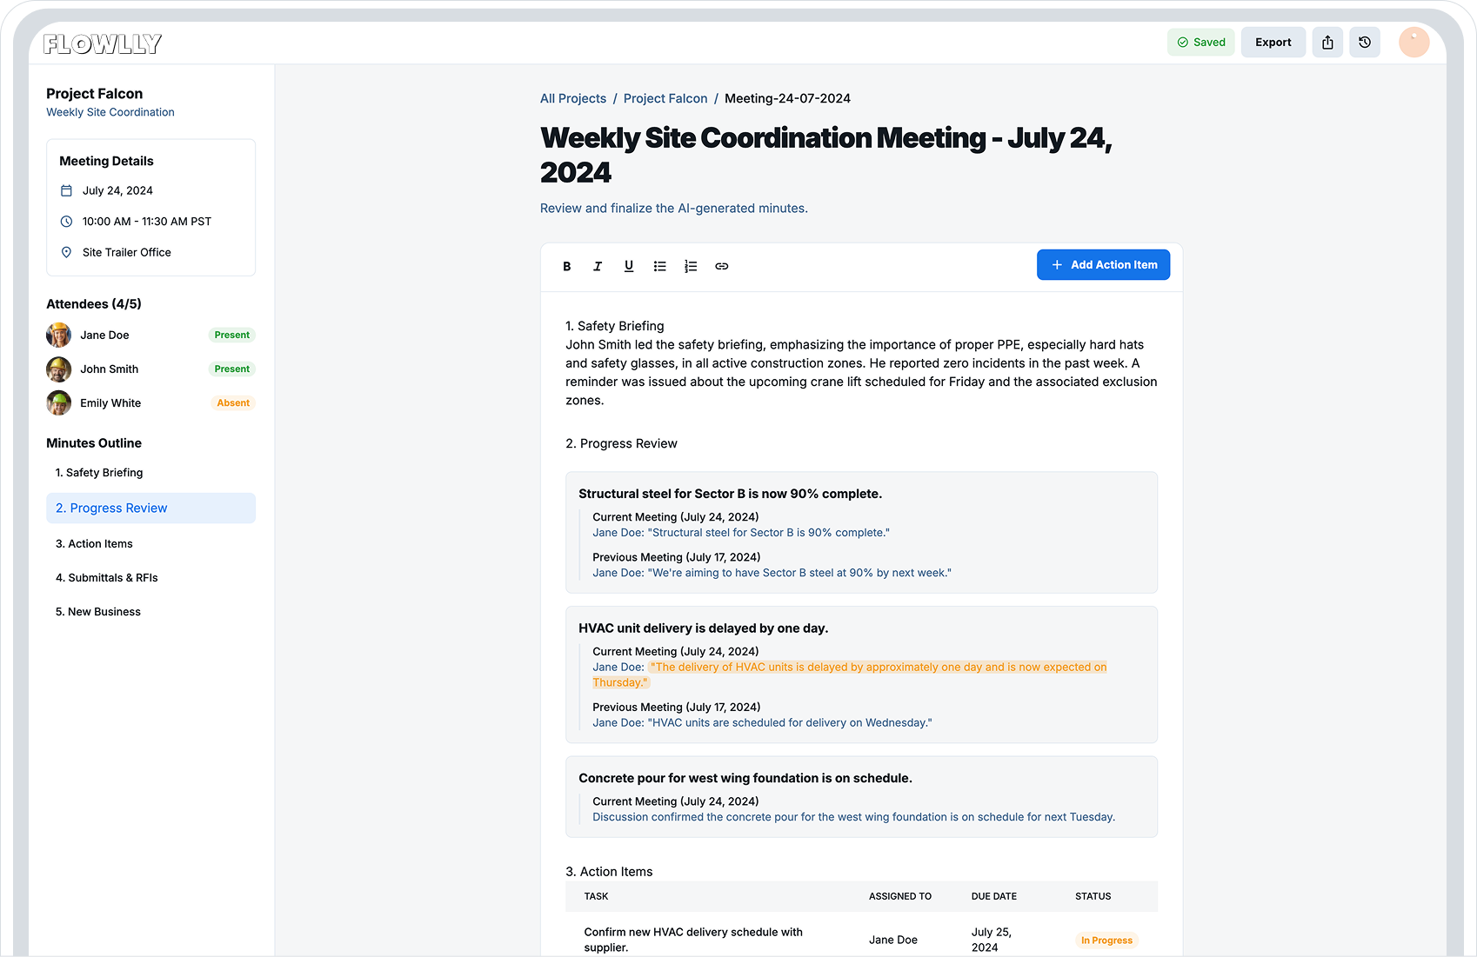The height and width of the screenshot is (957, 1477).
Task: Click the In Progress status badge
Action: pos(1106,940)
